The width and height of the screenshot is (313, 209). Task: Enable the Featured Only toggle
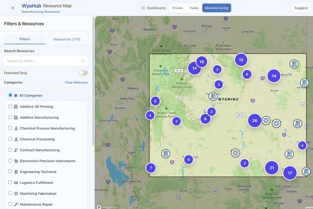point(83,73)
